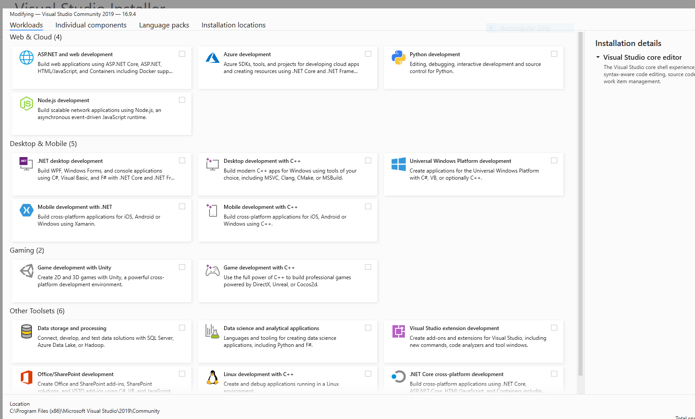Click the Xamarin mobile .NET icon
This screenshot has height=419, width=695.
click(27, 210)
